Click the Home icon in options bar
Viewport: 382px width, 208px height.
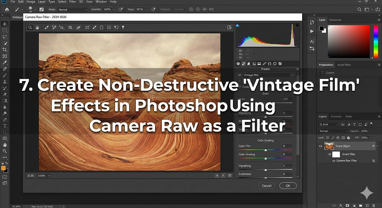7,10
